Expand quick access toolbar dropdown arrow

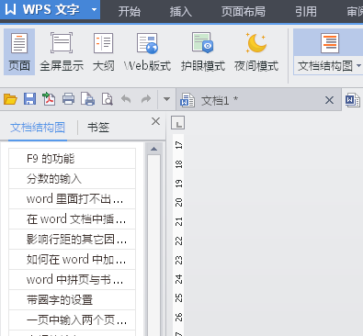pos(166,99)
